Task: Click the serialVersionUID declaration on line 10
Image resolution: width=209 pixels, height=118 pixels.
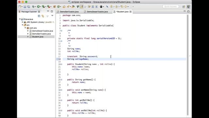Action: click(94, 39)
